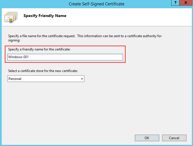Click the blue ribbon seal on certificate icon

pyautogui.click(x=11, y=21)
